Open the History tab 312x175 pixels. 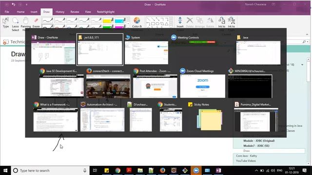pyautogui.click(x=60, y=12)
